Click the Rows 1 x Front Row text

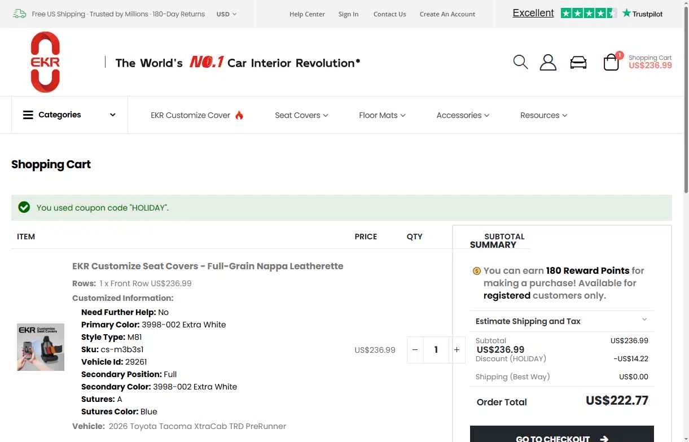132,283
